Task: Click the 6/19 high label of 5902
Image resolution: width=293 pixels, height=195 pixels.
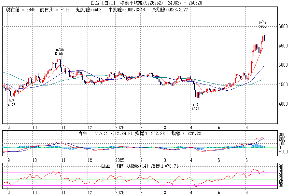Action: (263, 24)
